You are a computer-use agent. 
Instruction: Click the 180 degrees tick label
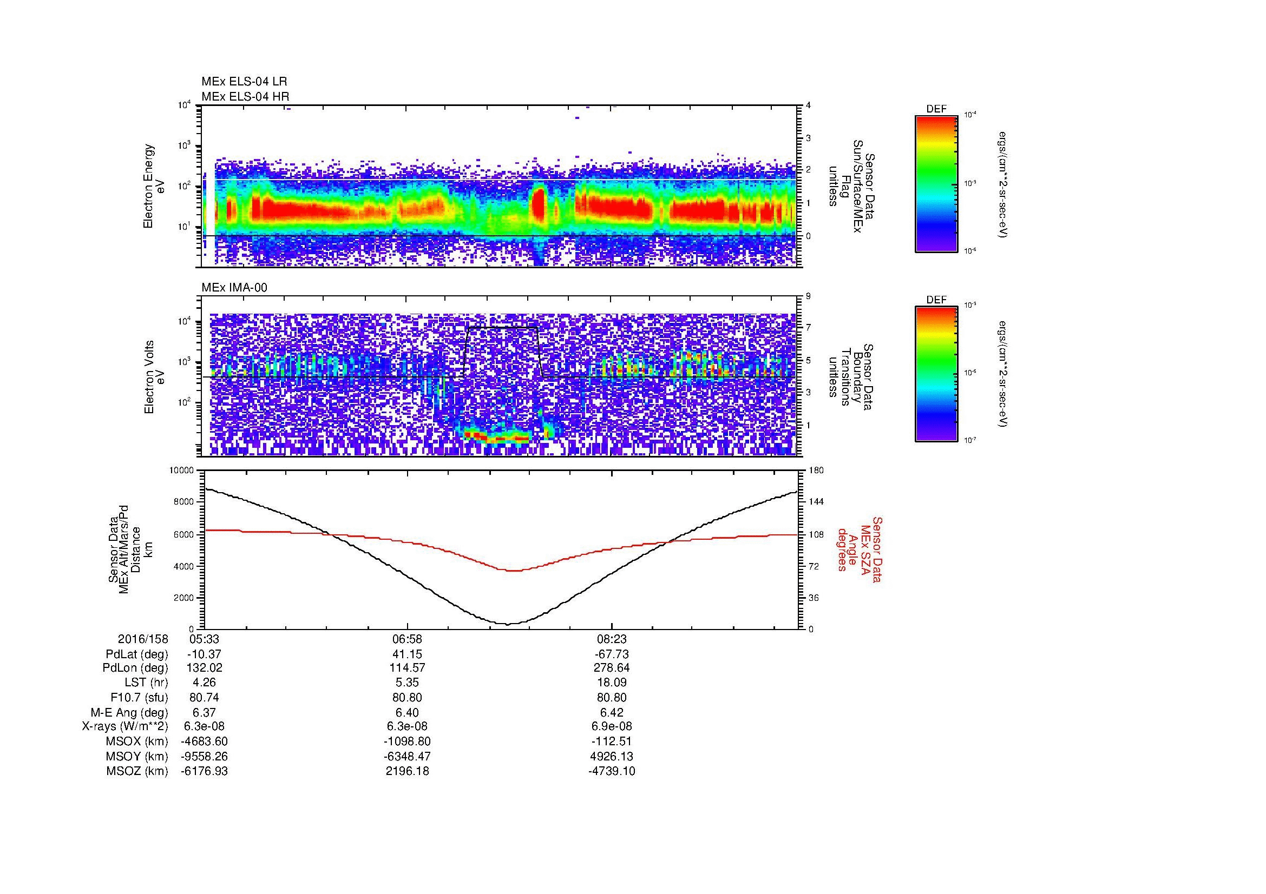(816, 471)
